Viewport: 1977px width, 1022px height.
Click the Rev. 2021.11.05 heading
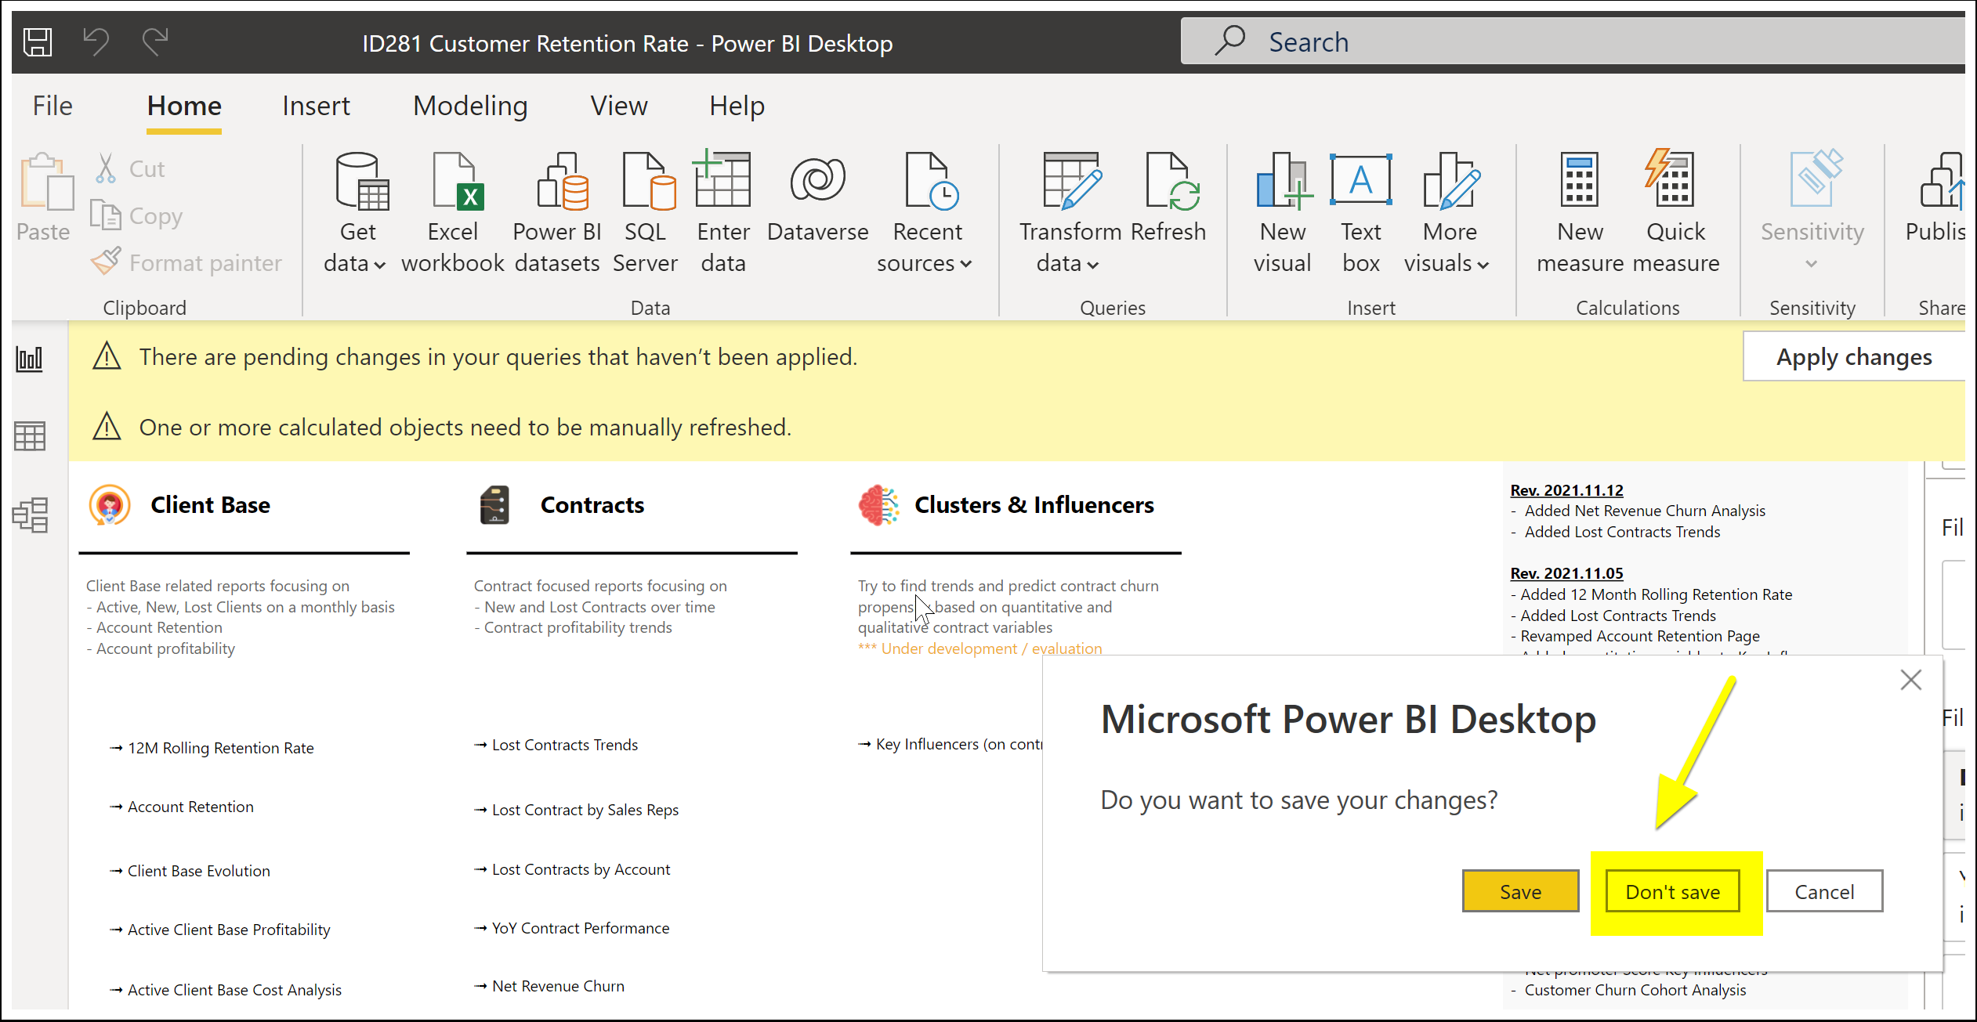1566,573
